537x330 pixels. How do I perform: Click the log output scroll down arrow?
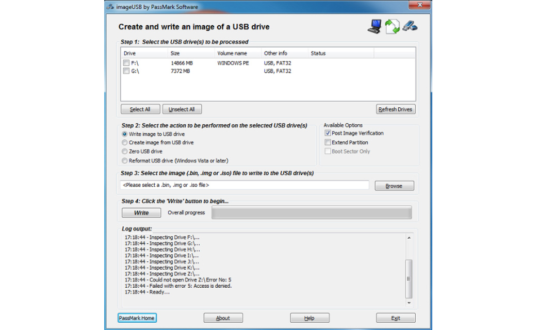pyautogui.click(x=409, y=303)
